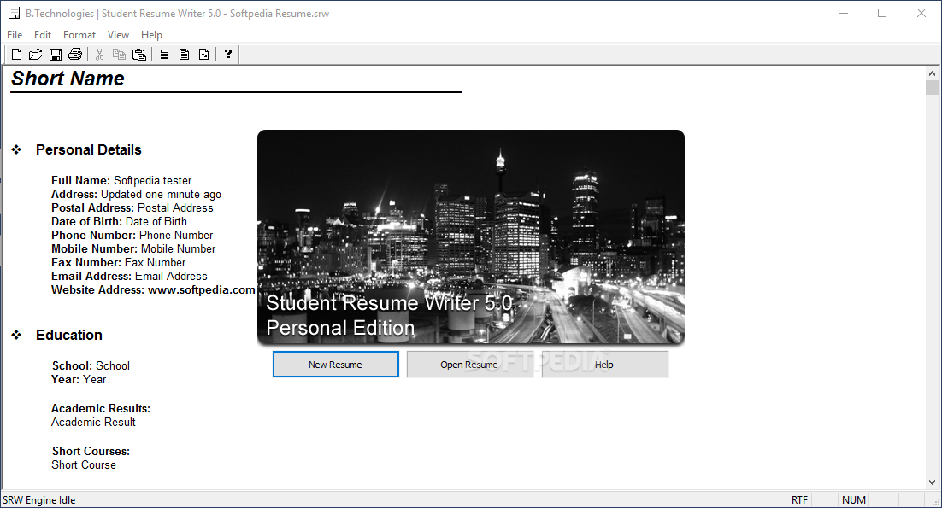Click the NUM status bar indicator
This screenshot has height=508, width=942.
click(854, 499)
